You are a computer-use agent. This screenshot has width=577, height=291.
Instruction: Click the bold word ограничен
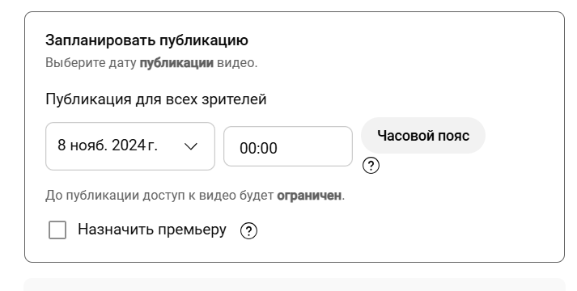pyautogui.click(x=309, y=196)
